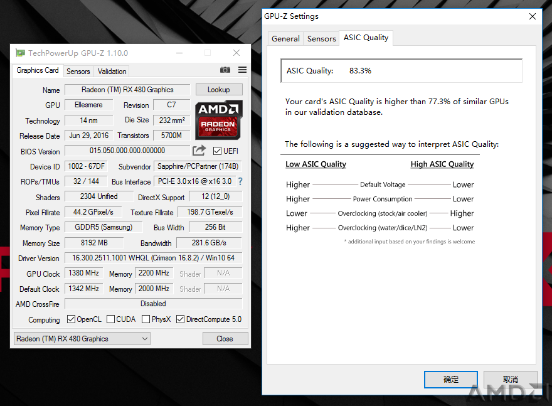Toggle the CUDA checkbox
The image size is (552, 406).
[110, 319]
